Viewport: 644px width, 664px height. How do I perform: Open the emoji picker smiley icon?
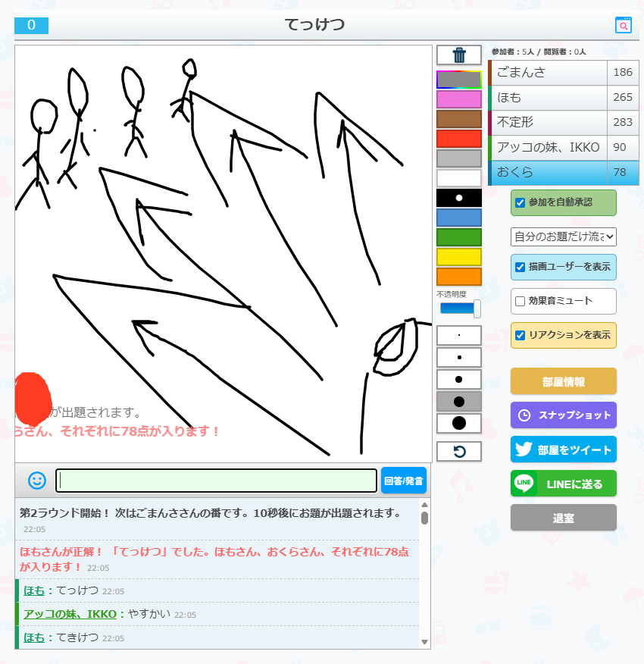[x=36, y=480]
